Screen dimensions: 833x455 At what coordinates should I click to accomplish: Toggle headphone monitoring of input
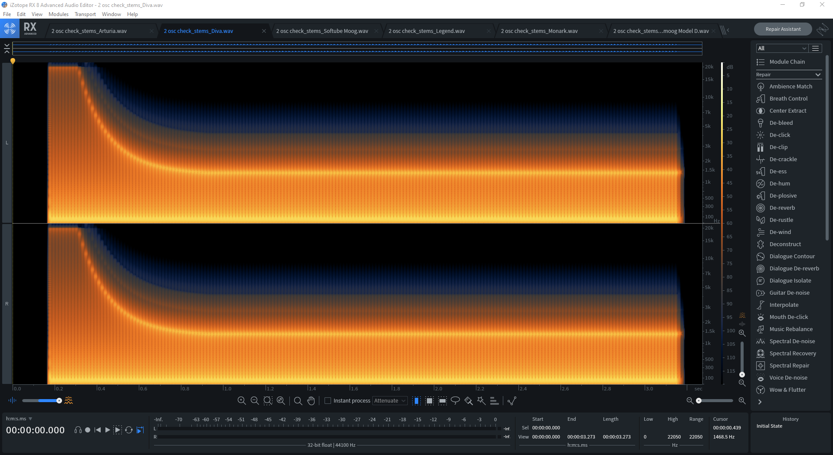tap(78, 430)
